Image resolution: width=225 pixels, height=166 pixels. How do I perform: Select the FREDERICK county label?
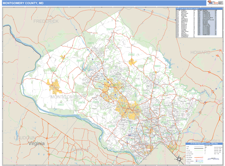pyautogui.click(x=46, y=21)
